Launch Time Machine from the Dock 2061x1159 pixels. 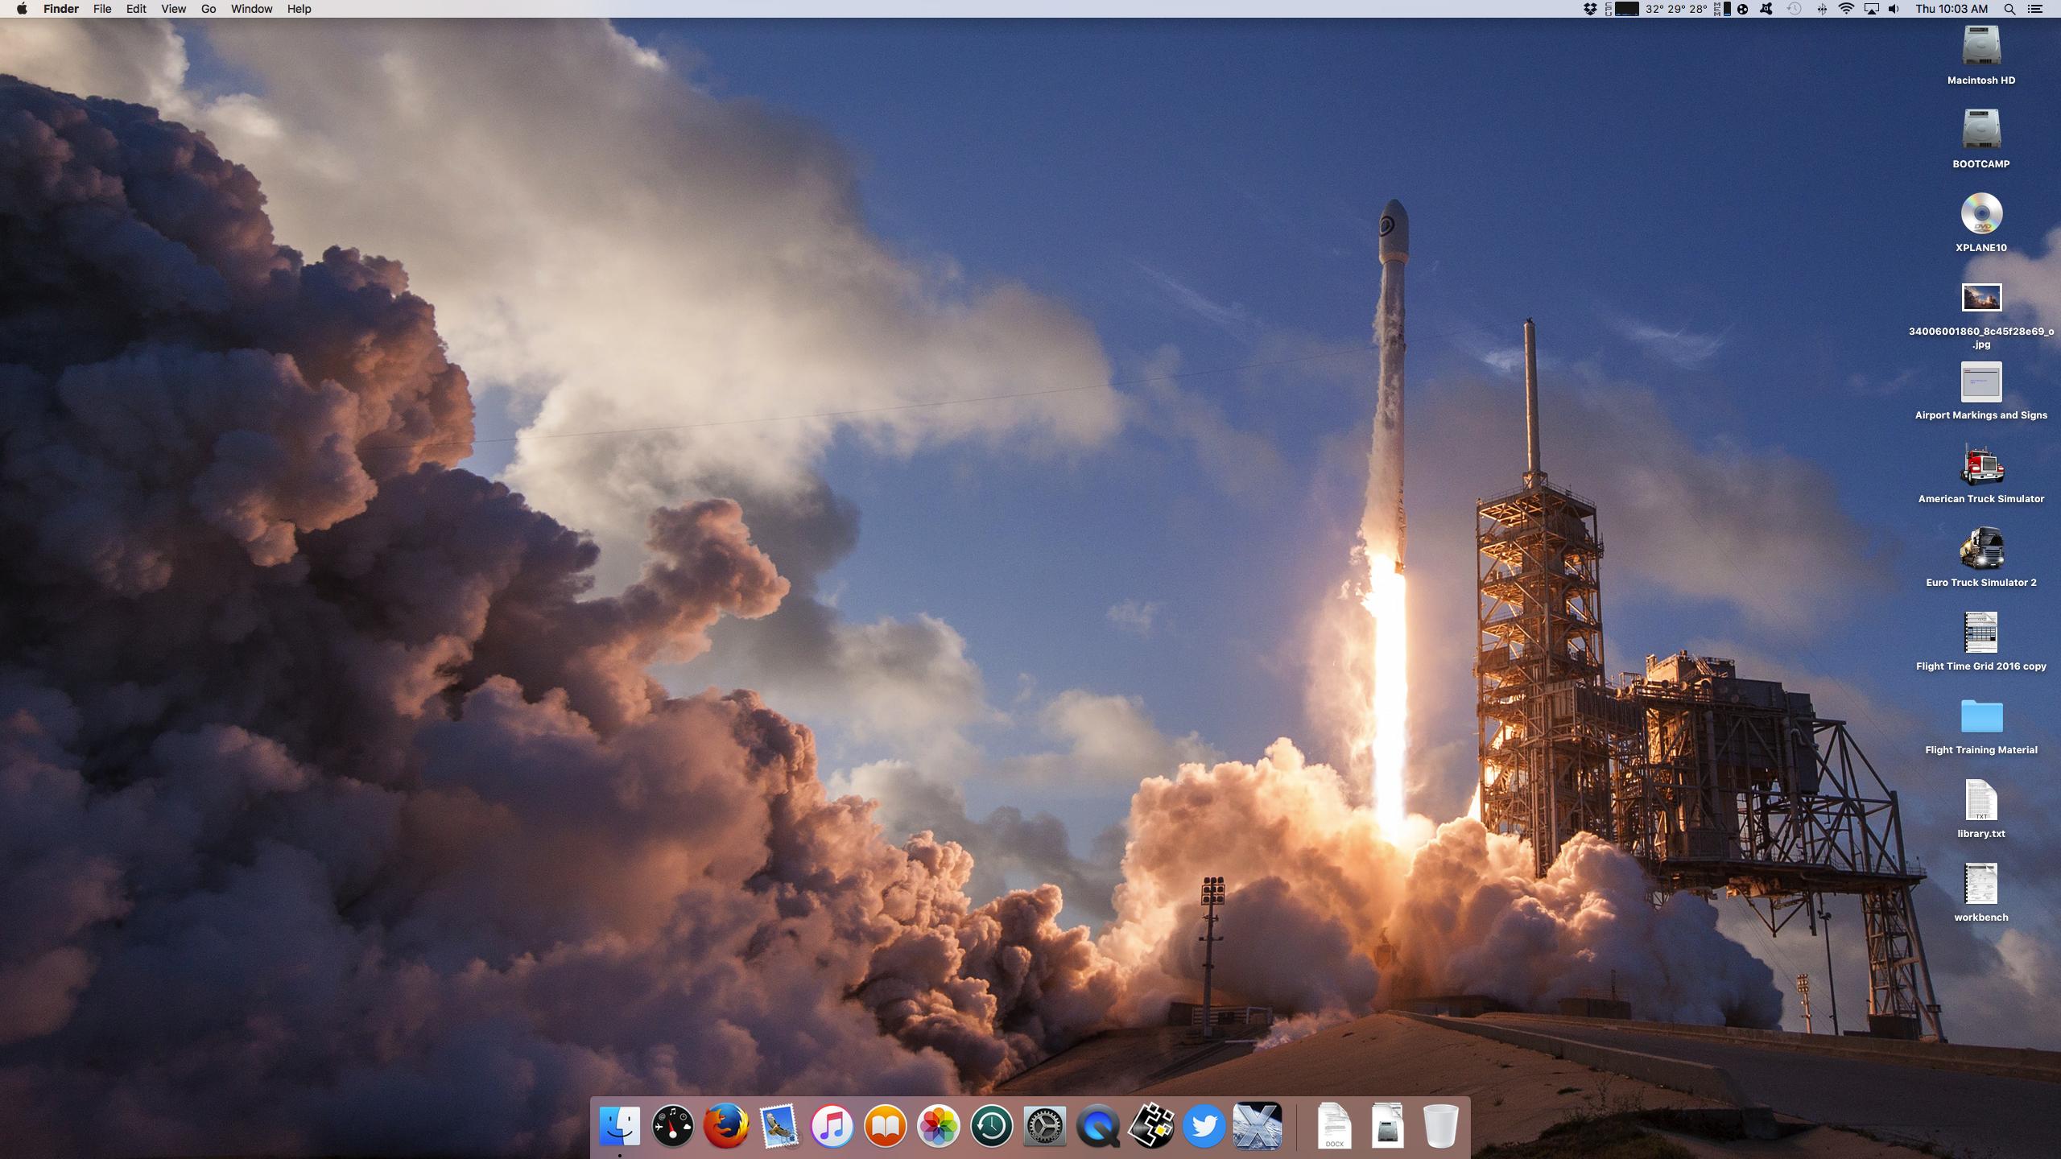(992, 1125)
